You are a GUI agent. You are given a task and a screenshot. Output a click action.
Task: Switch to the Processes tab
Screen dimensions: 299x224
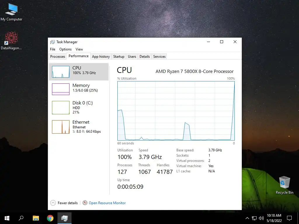click(58, 56)
